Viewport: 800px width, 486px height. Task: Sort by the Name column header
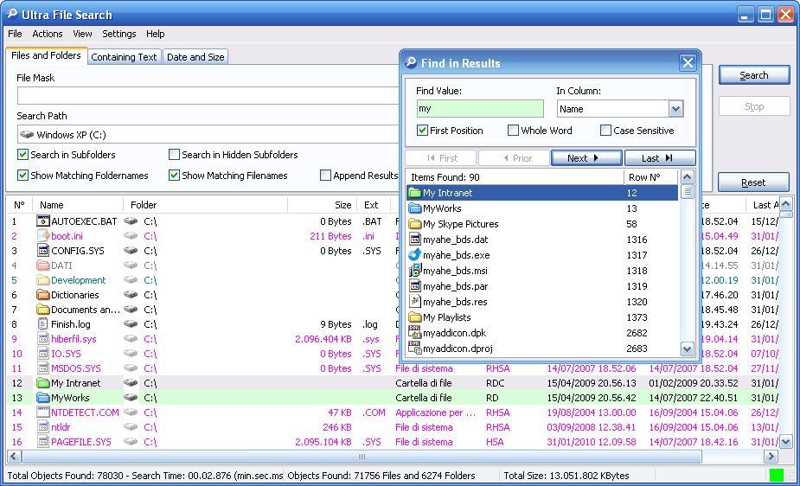tap(78, 204)
